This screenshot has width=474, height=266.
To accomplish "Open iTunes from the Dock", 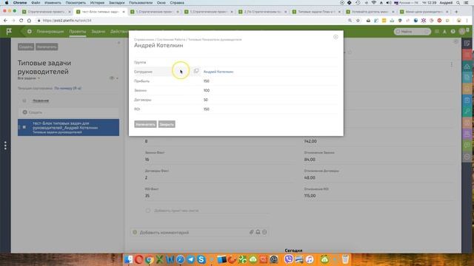I will pyautogui.click(x=310, y=259).
